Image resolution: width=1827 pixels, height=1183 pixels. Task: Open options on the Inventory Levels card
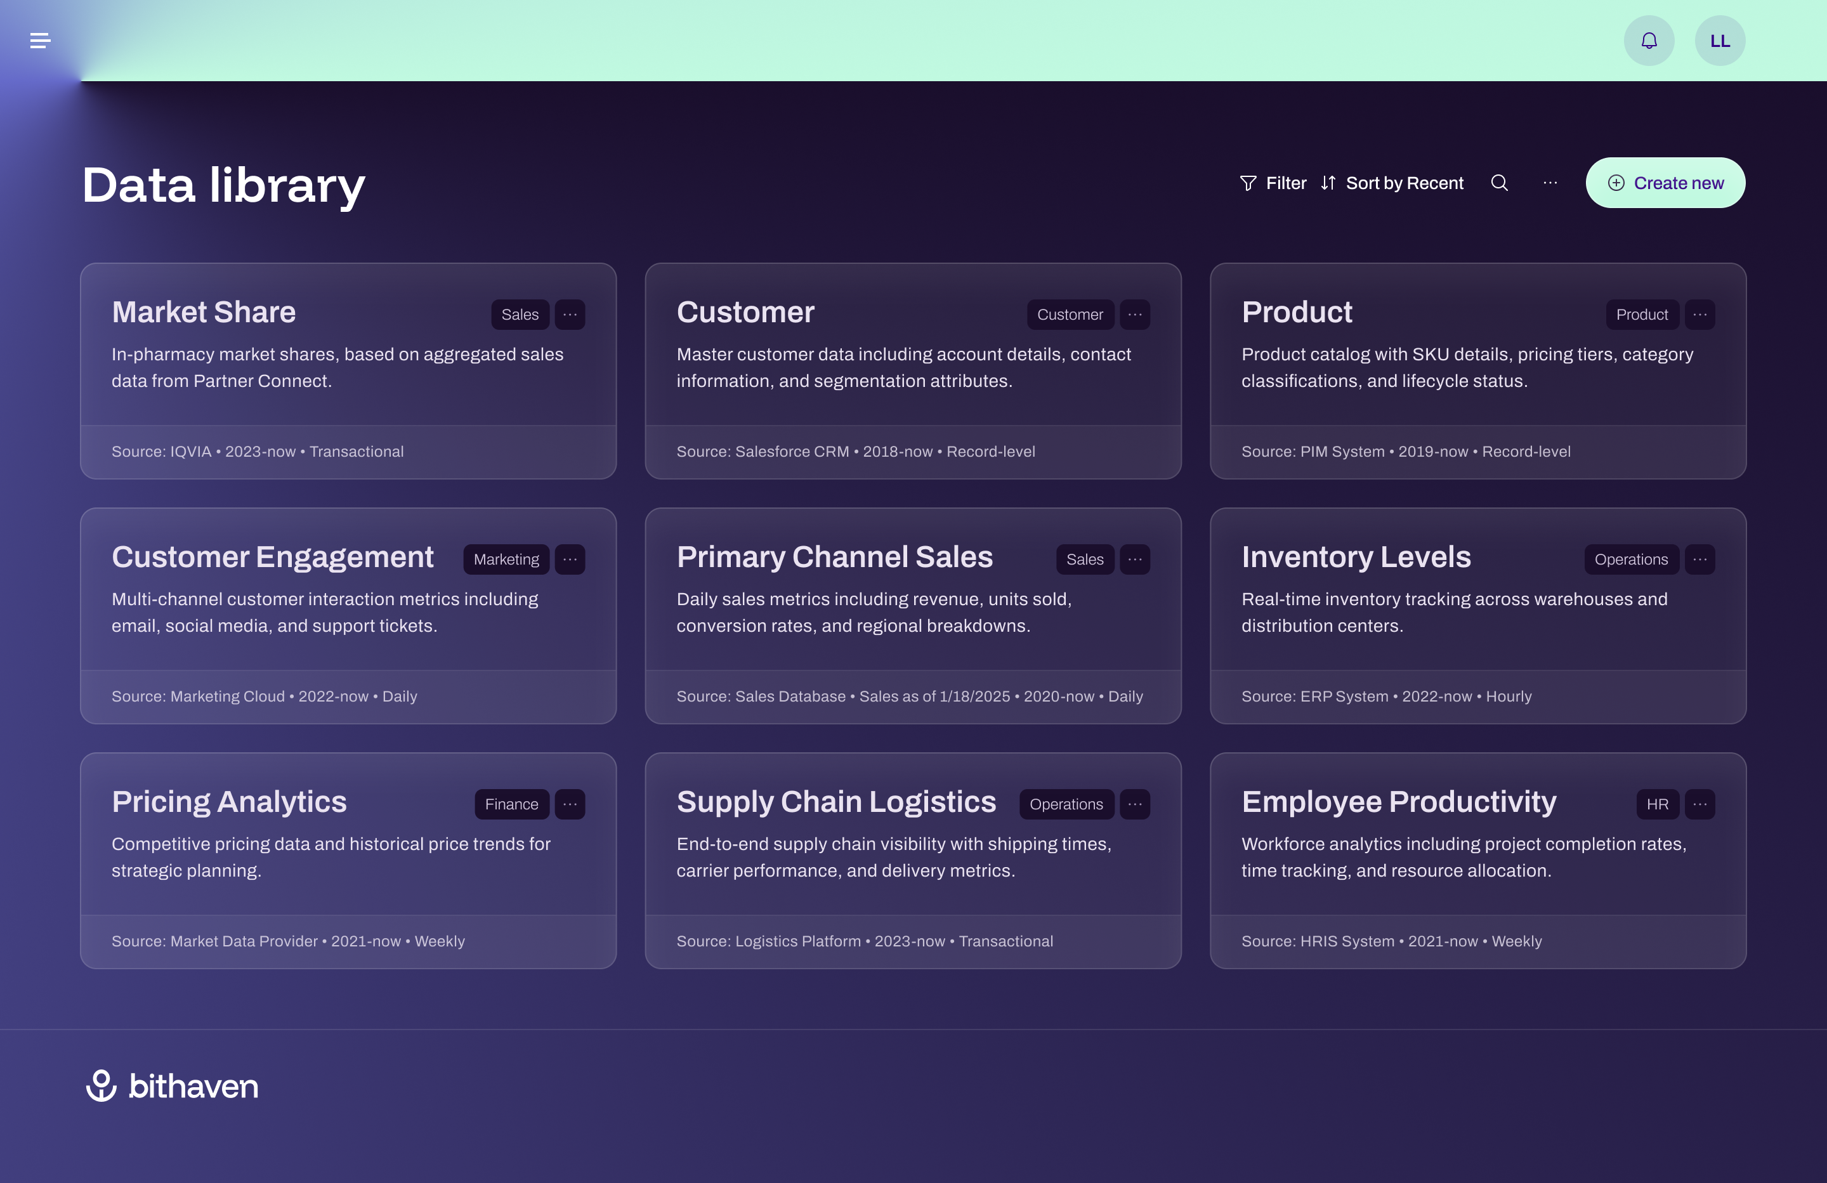tap(1699, 559)
